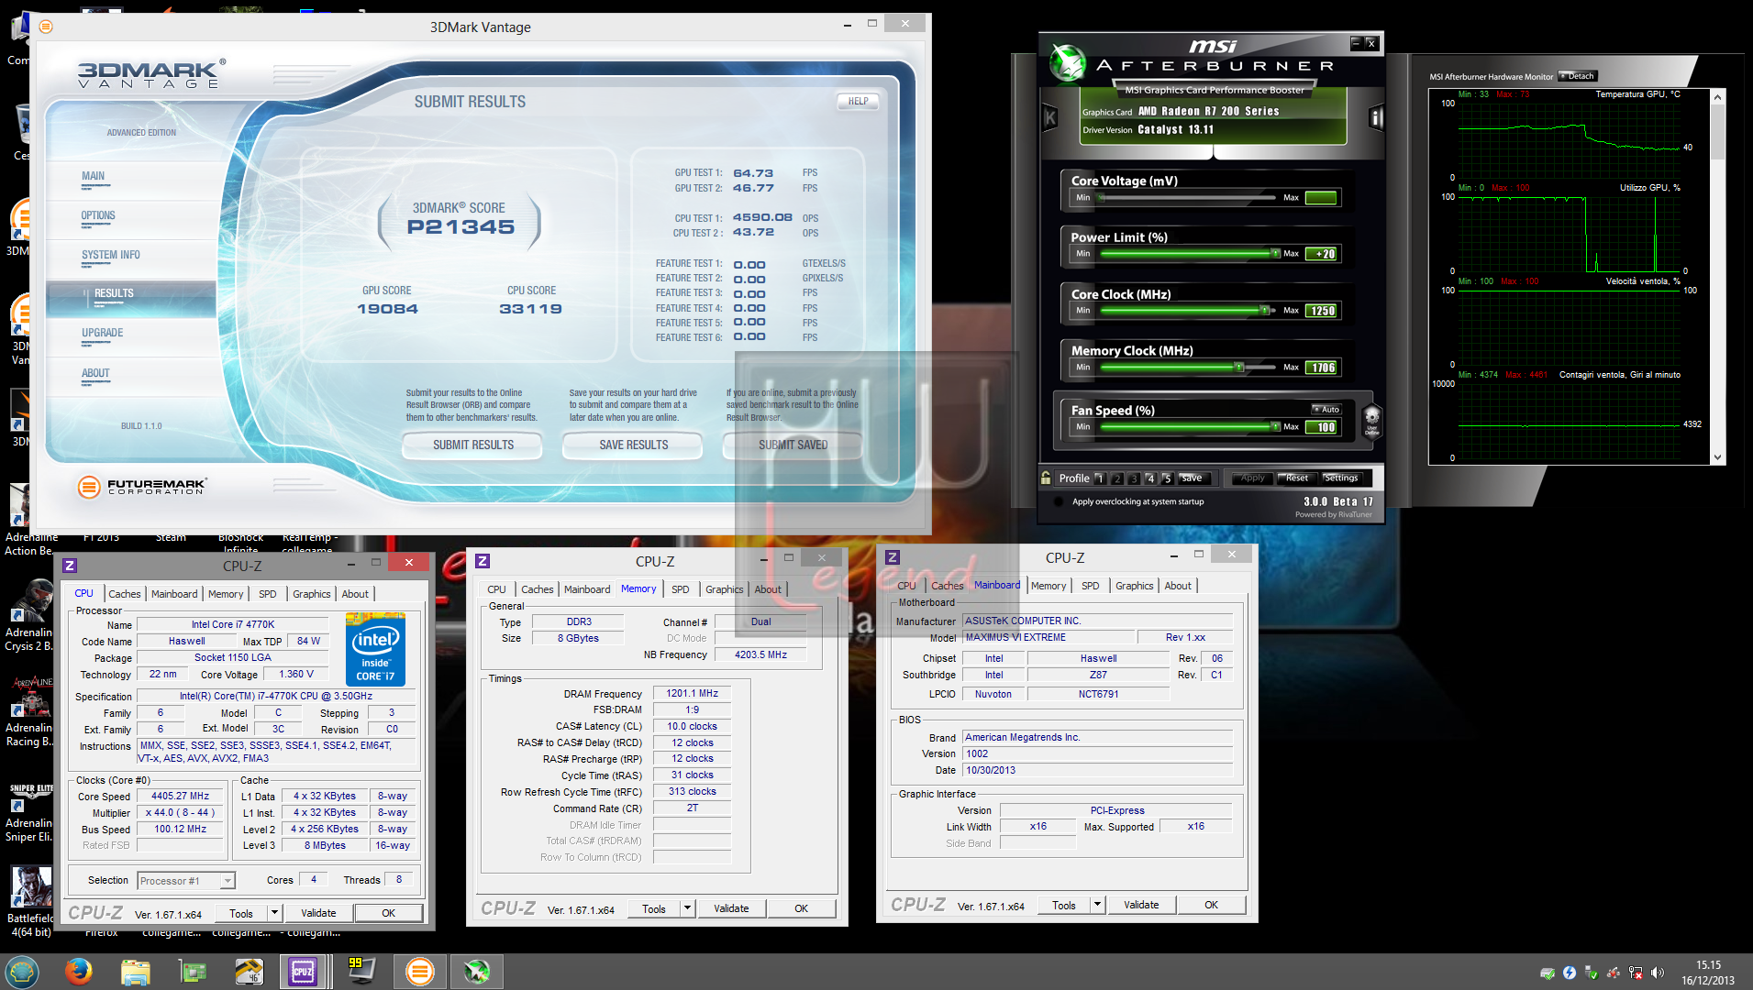Image resolution: width=1753 pixels, height=990 pixels.
Task: Open the Afterburner info 'i' side button
Action: coord(1375,116)
